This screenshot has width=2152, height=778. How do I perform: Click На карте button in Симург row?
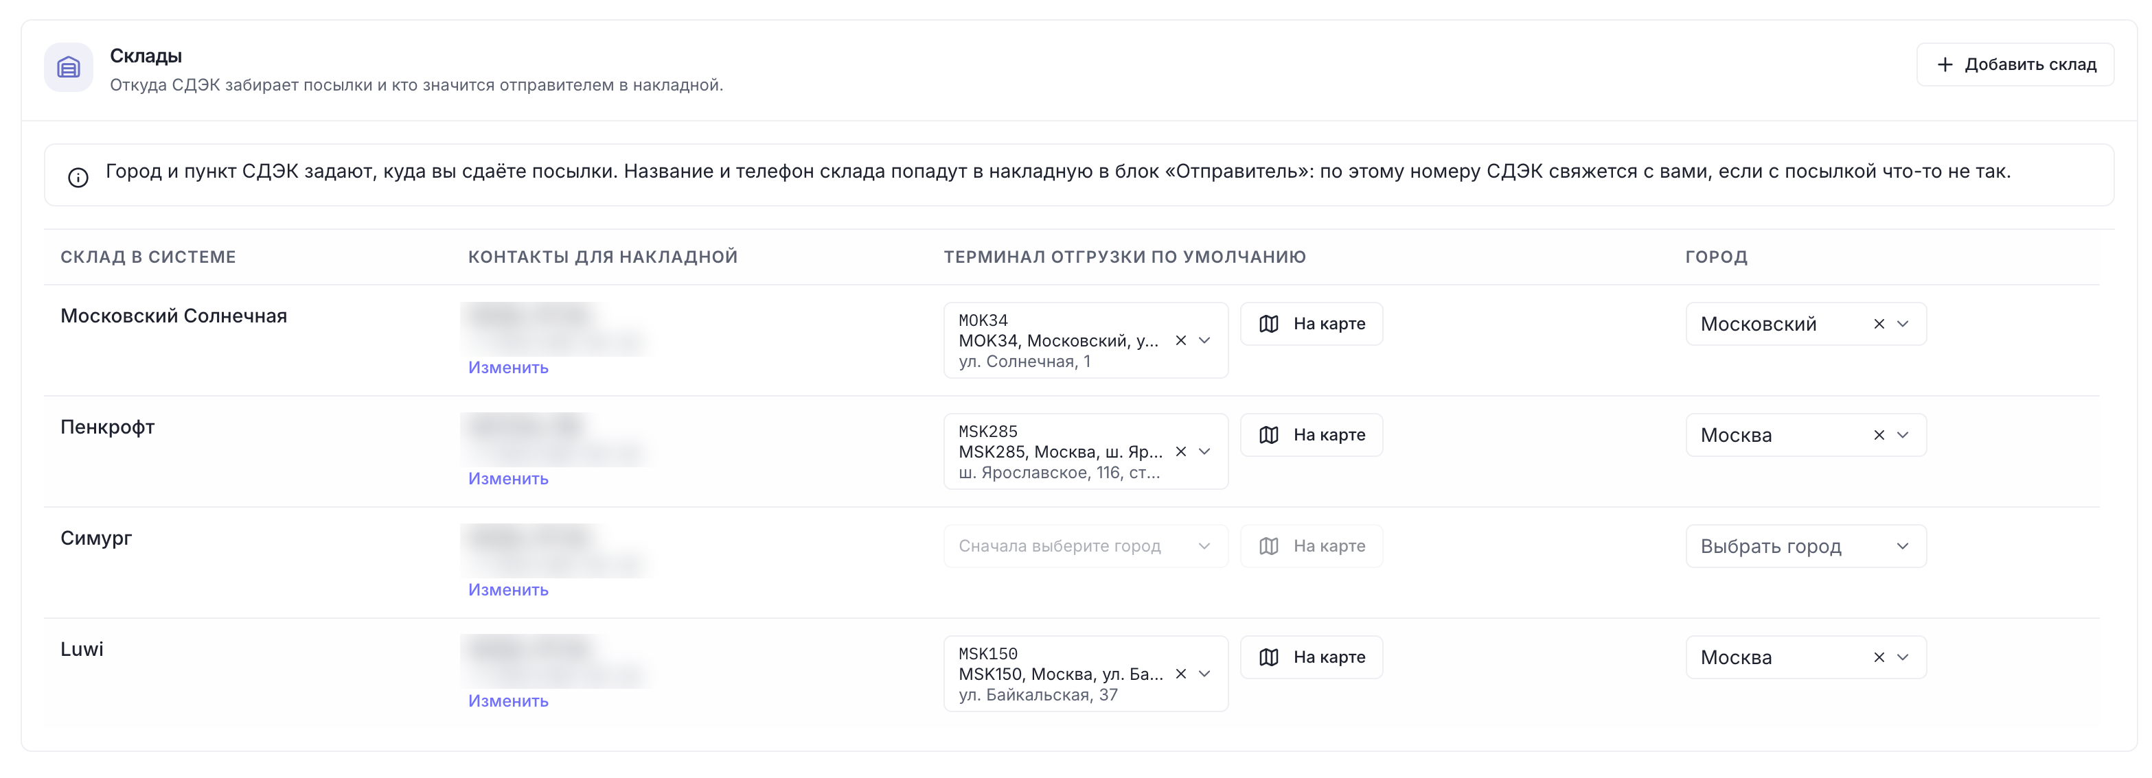pos(1312,546)
